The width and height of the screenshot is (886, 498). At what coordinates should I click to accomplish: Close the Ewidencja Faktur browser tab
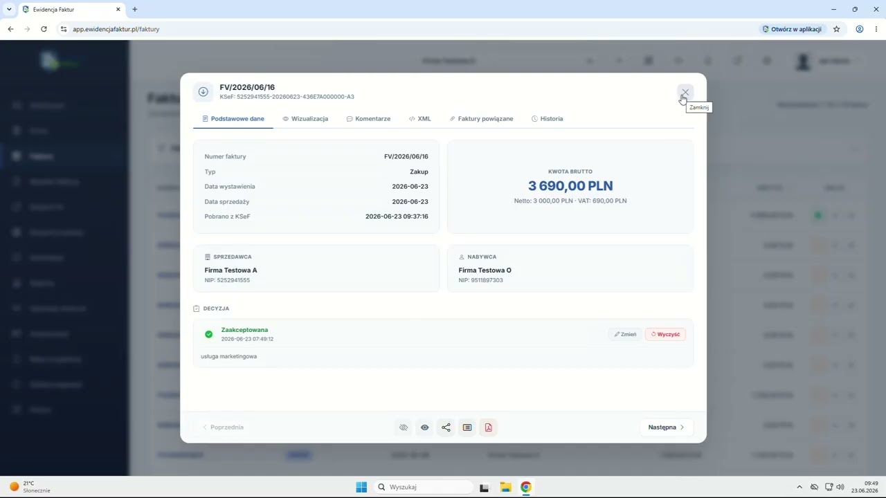pos(118,9)
